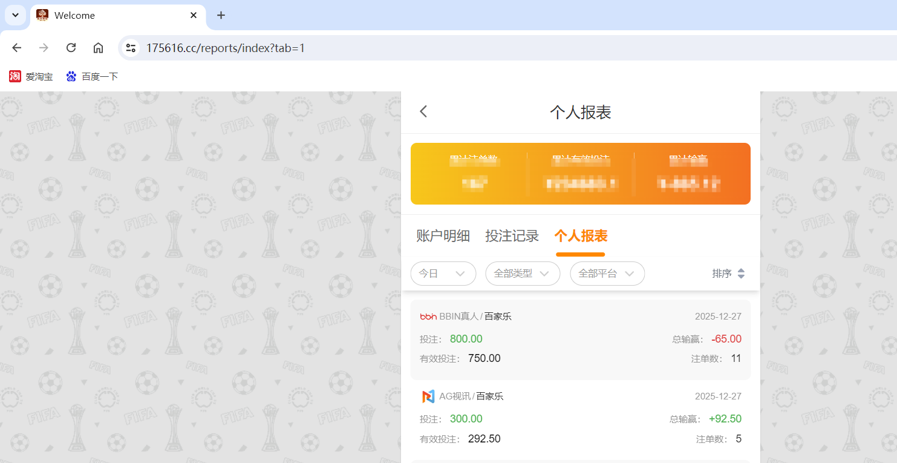Open the browser tab search chevron
Viewport: 897px width, 463px height.
[x=15, y=15]
